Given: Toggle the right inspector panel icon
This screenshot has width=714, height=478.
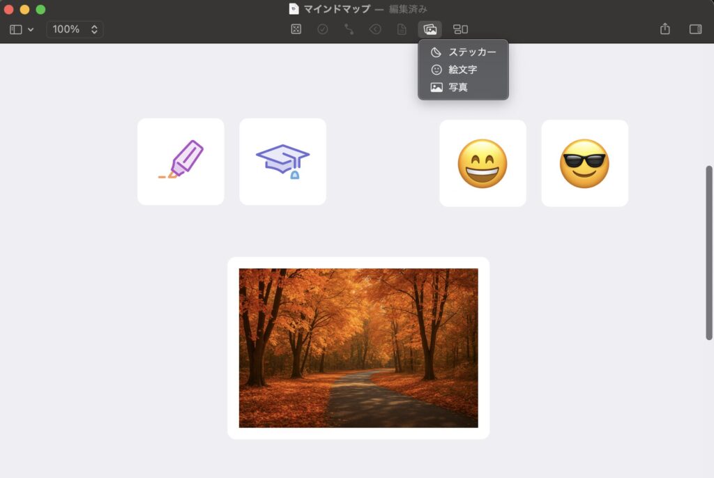Looking at the screenshot, I should click(x=695, y=29).
